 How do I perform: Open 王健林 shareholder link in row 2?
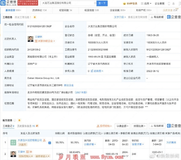click(21, 152)
